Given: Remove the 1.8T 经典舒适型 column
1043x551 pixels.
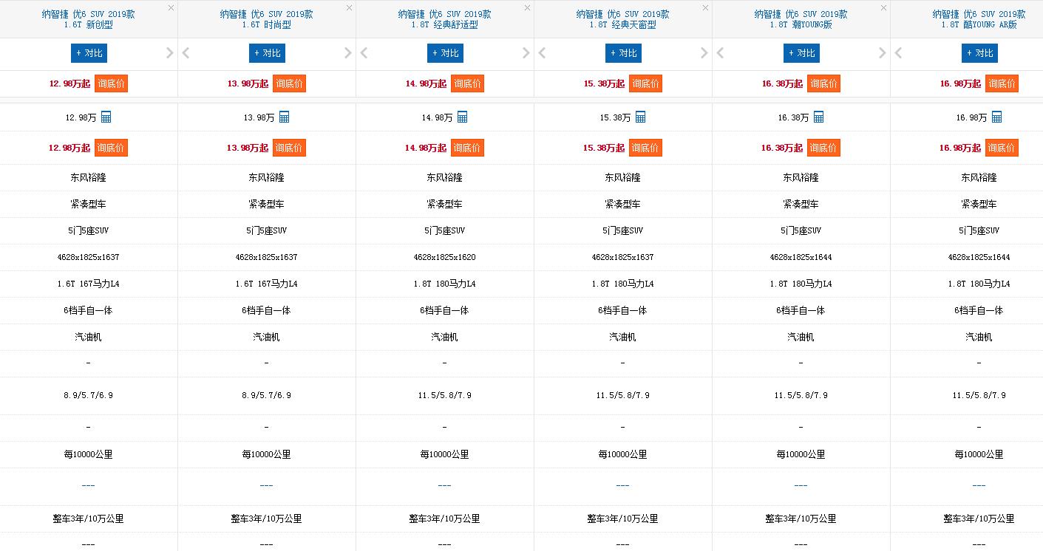Looking at the screenshot, I should tap(527, 7).
